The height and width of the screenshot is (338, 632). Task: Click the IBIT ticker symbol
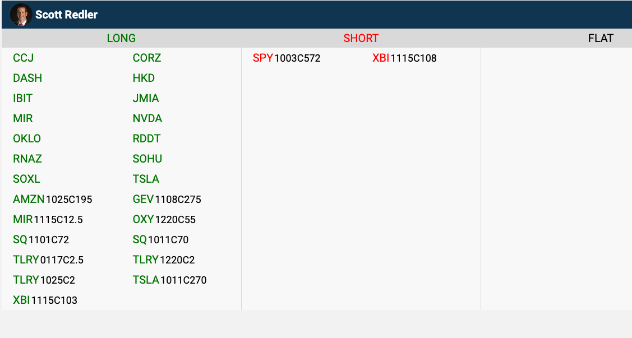pos(23,98)
